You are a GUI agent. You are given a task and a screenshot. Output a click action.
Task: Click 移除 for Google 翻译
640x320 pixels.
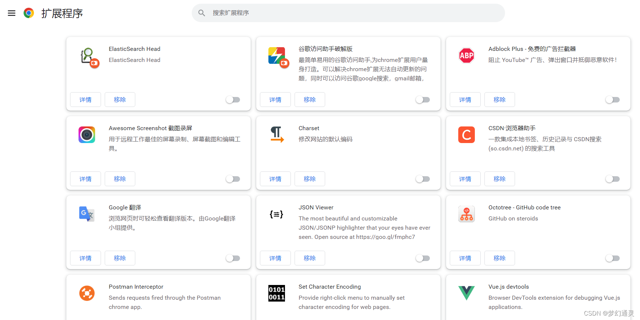coord(120,258)
